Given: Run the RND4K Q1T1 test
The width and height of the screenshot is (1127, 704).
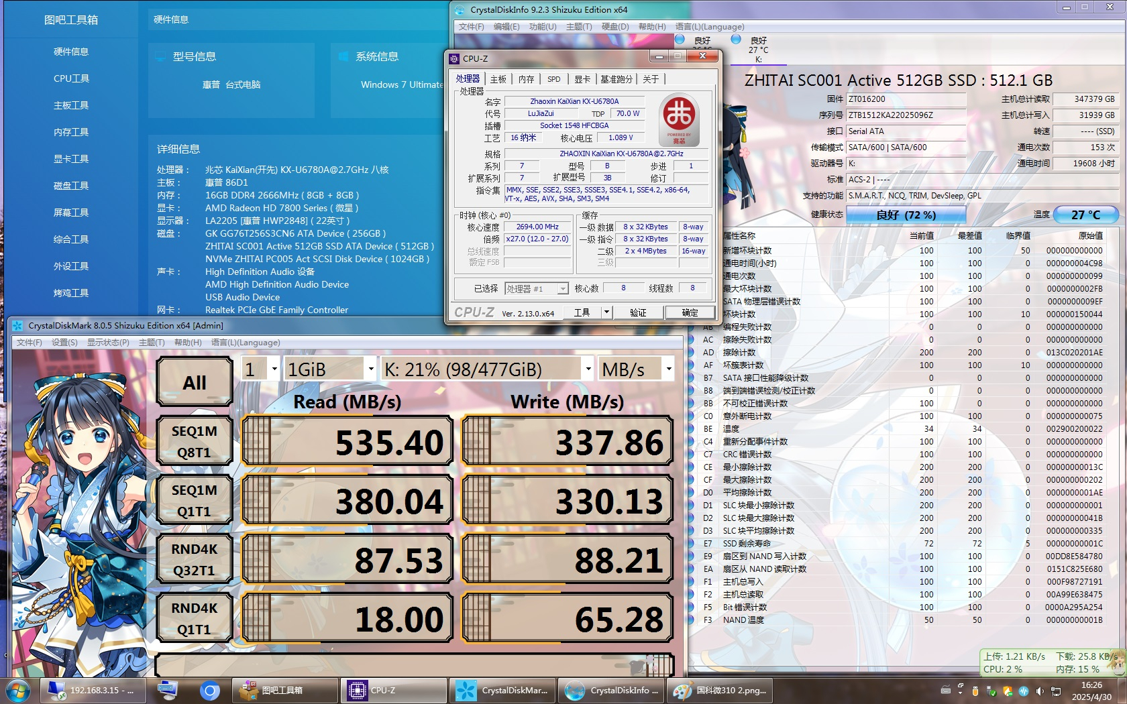Looking at the screenshot, I should point(195,618).
